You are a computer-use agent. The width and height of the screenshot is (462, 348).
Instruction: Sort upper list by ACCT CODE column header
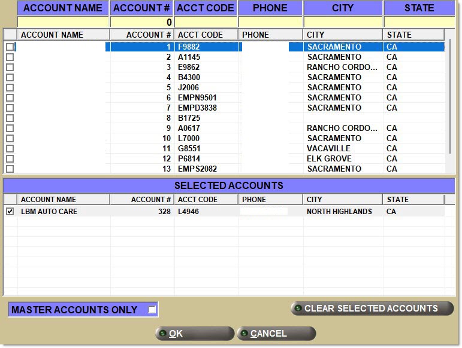pyautogui.click(x=206, y=35)
